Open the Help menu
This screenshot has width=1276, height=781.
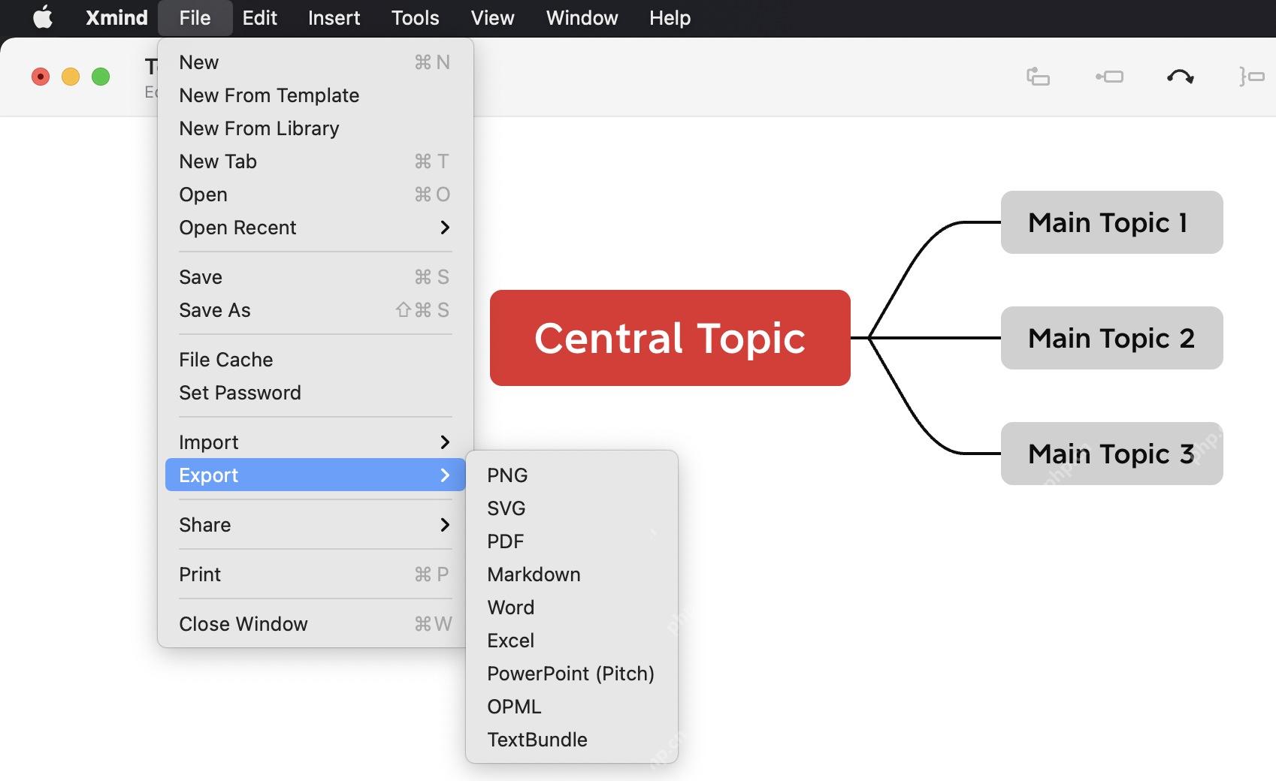pos(670,17)
